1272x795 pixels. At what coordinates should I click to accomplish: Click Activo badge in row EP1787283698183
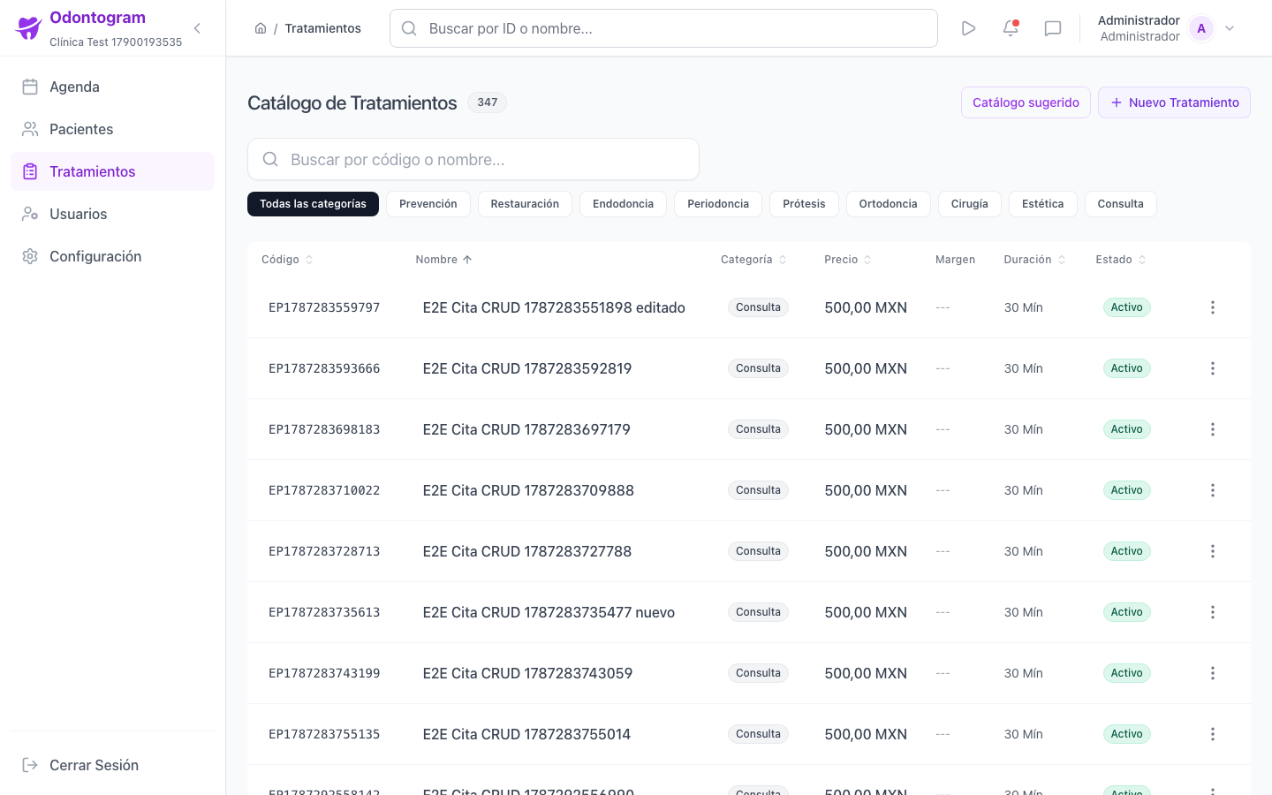(1127, 429)
